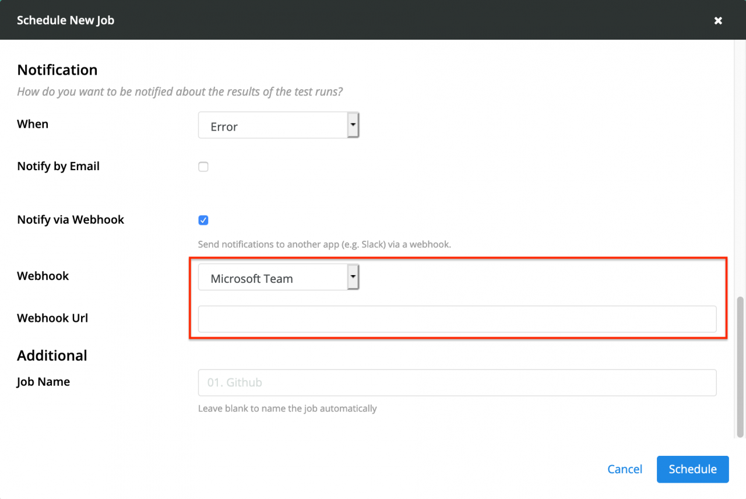Click the 'When' field label
The image size is (746, 499).
(33, 124)
